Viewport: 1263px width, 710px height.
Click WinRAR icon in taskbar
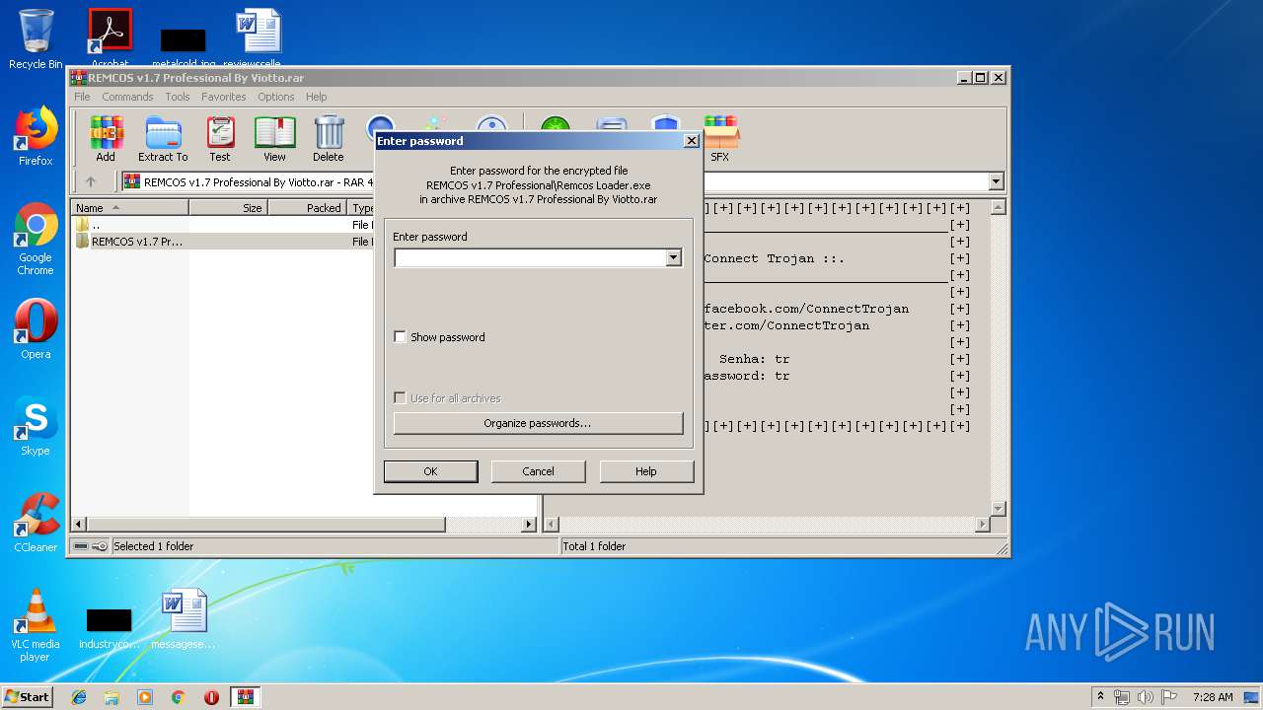(x=245, y=697)
